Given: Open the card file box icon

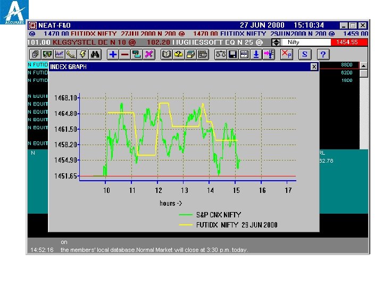Looking at the screenshot, I should click(190, 54).
